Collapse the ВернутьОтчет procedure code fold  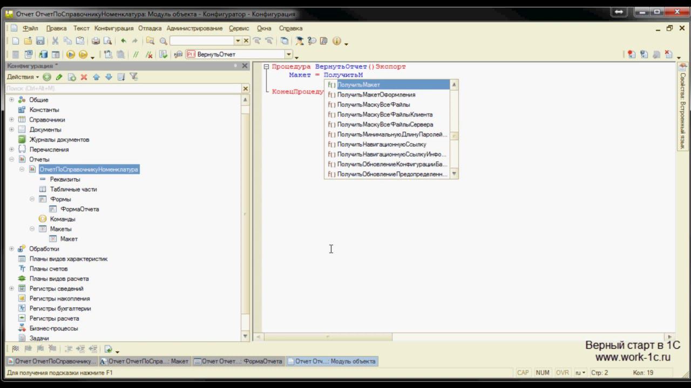266,67
